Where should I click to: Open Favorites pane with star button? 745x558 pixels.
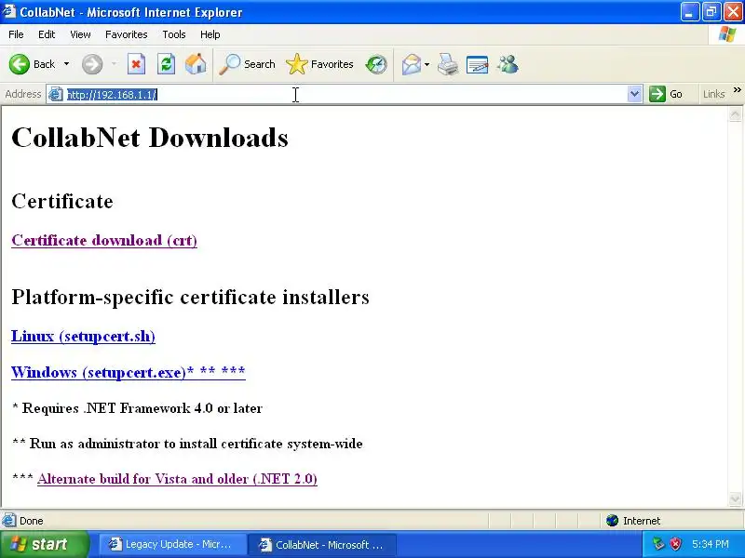click(x=319, y=64)
